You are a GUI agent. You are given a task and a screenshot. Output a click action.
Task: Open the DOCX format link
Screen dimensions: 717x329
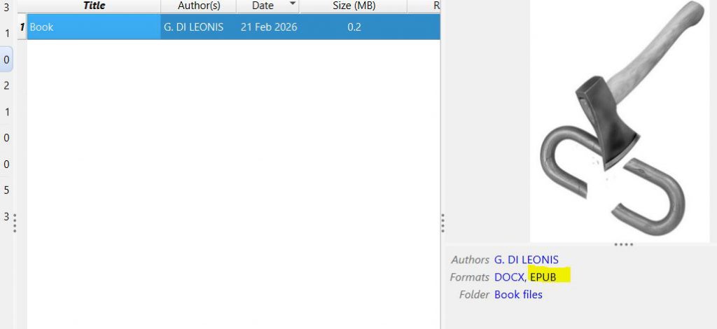pos(509,277)
